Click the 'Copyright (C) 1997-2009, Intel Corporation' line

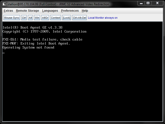click(x=44, y=31)
